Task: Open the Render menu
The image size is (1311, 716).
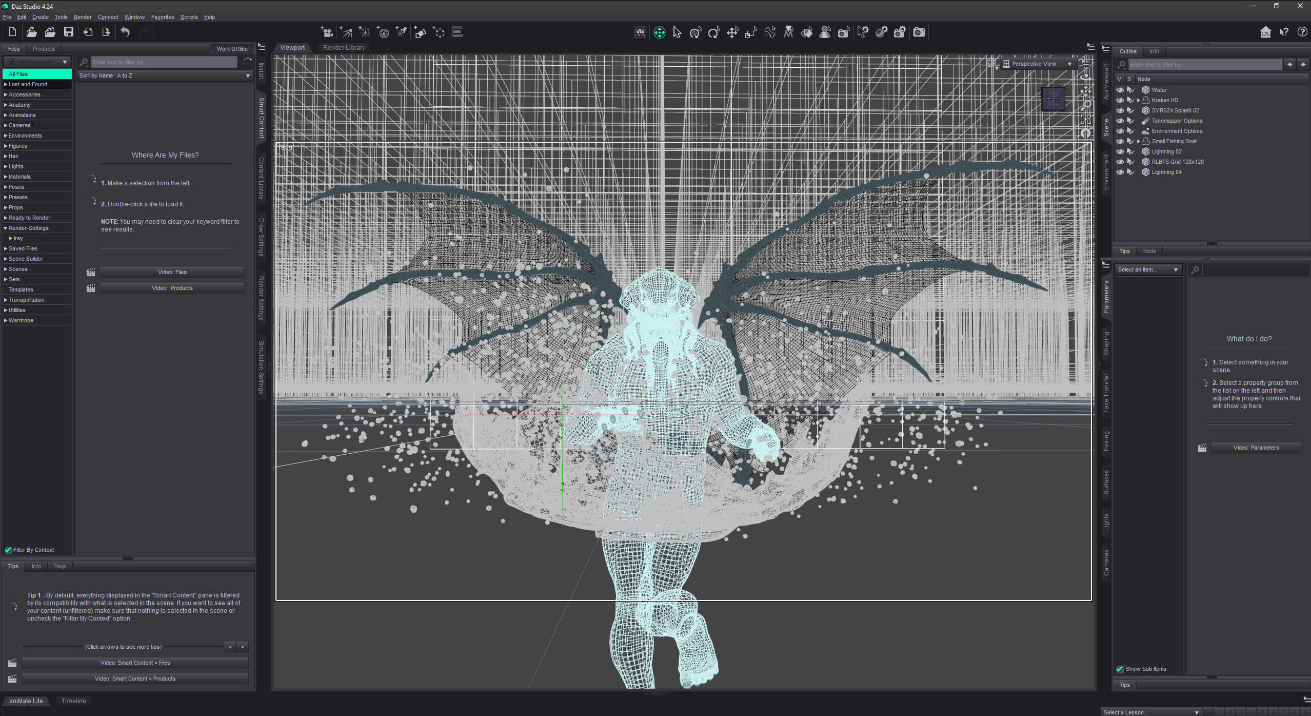Action: click(x=83, y=17)
